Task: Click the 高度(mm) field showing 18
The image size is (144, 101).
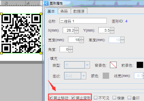Action: click(x=115, y=40)
